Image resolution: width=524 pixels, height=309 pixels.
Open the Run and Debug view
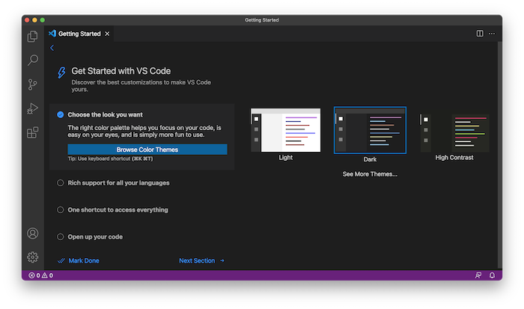coord(32,108)
